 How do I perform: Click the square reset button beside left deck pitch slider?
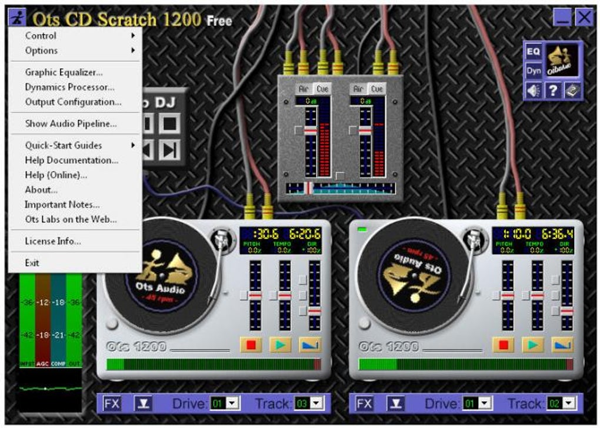[244, 295]
